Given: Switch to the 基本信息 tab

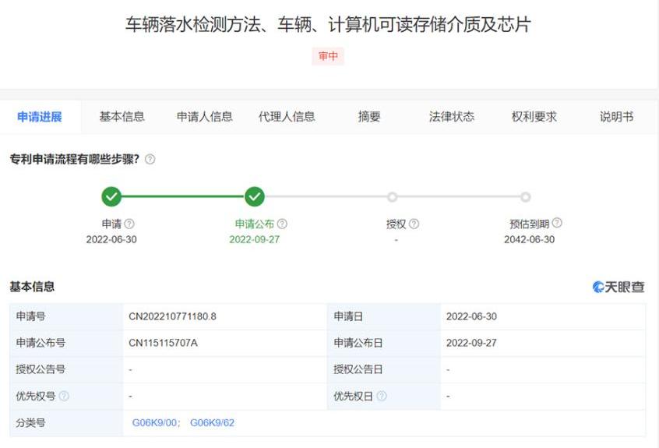Looking at the screenshot, I should 122,117.
